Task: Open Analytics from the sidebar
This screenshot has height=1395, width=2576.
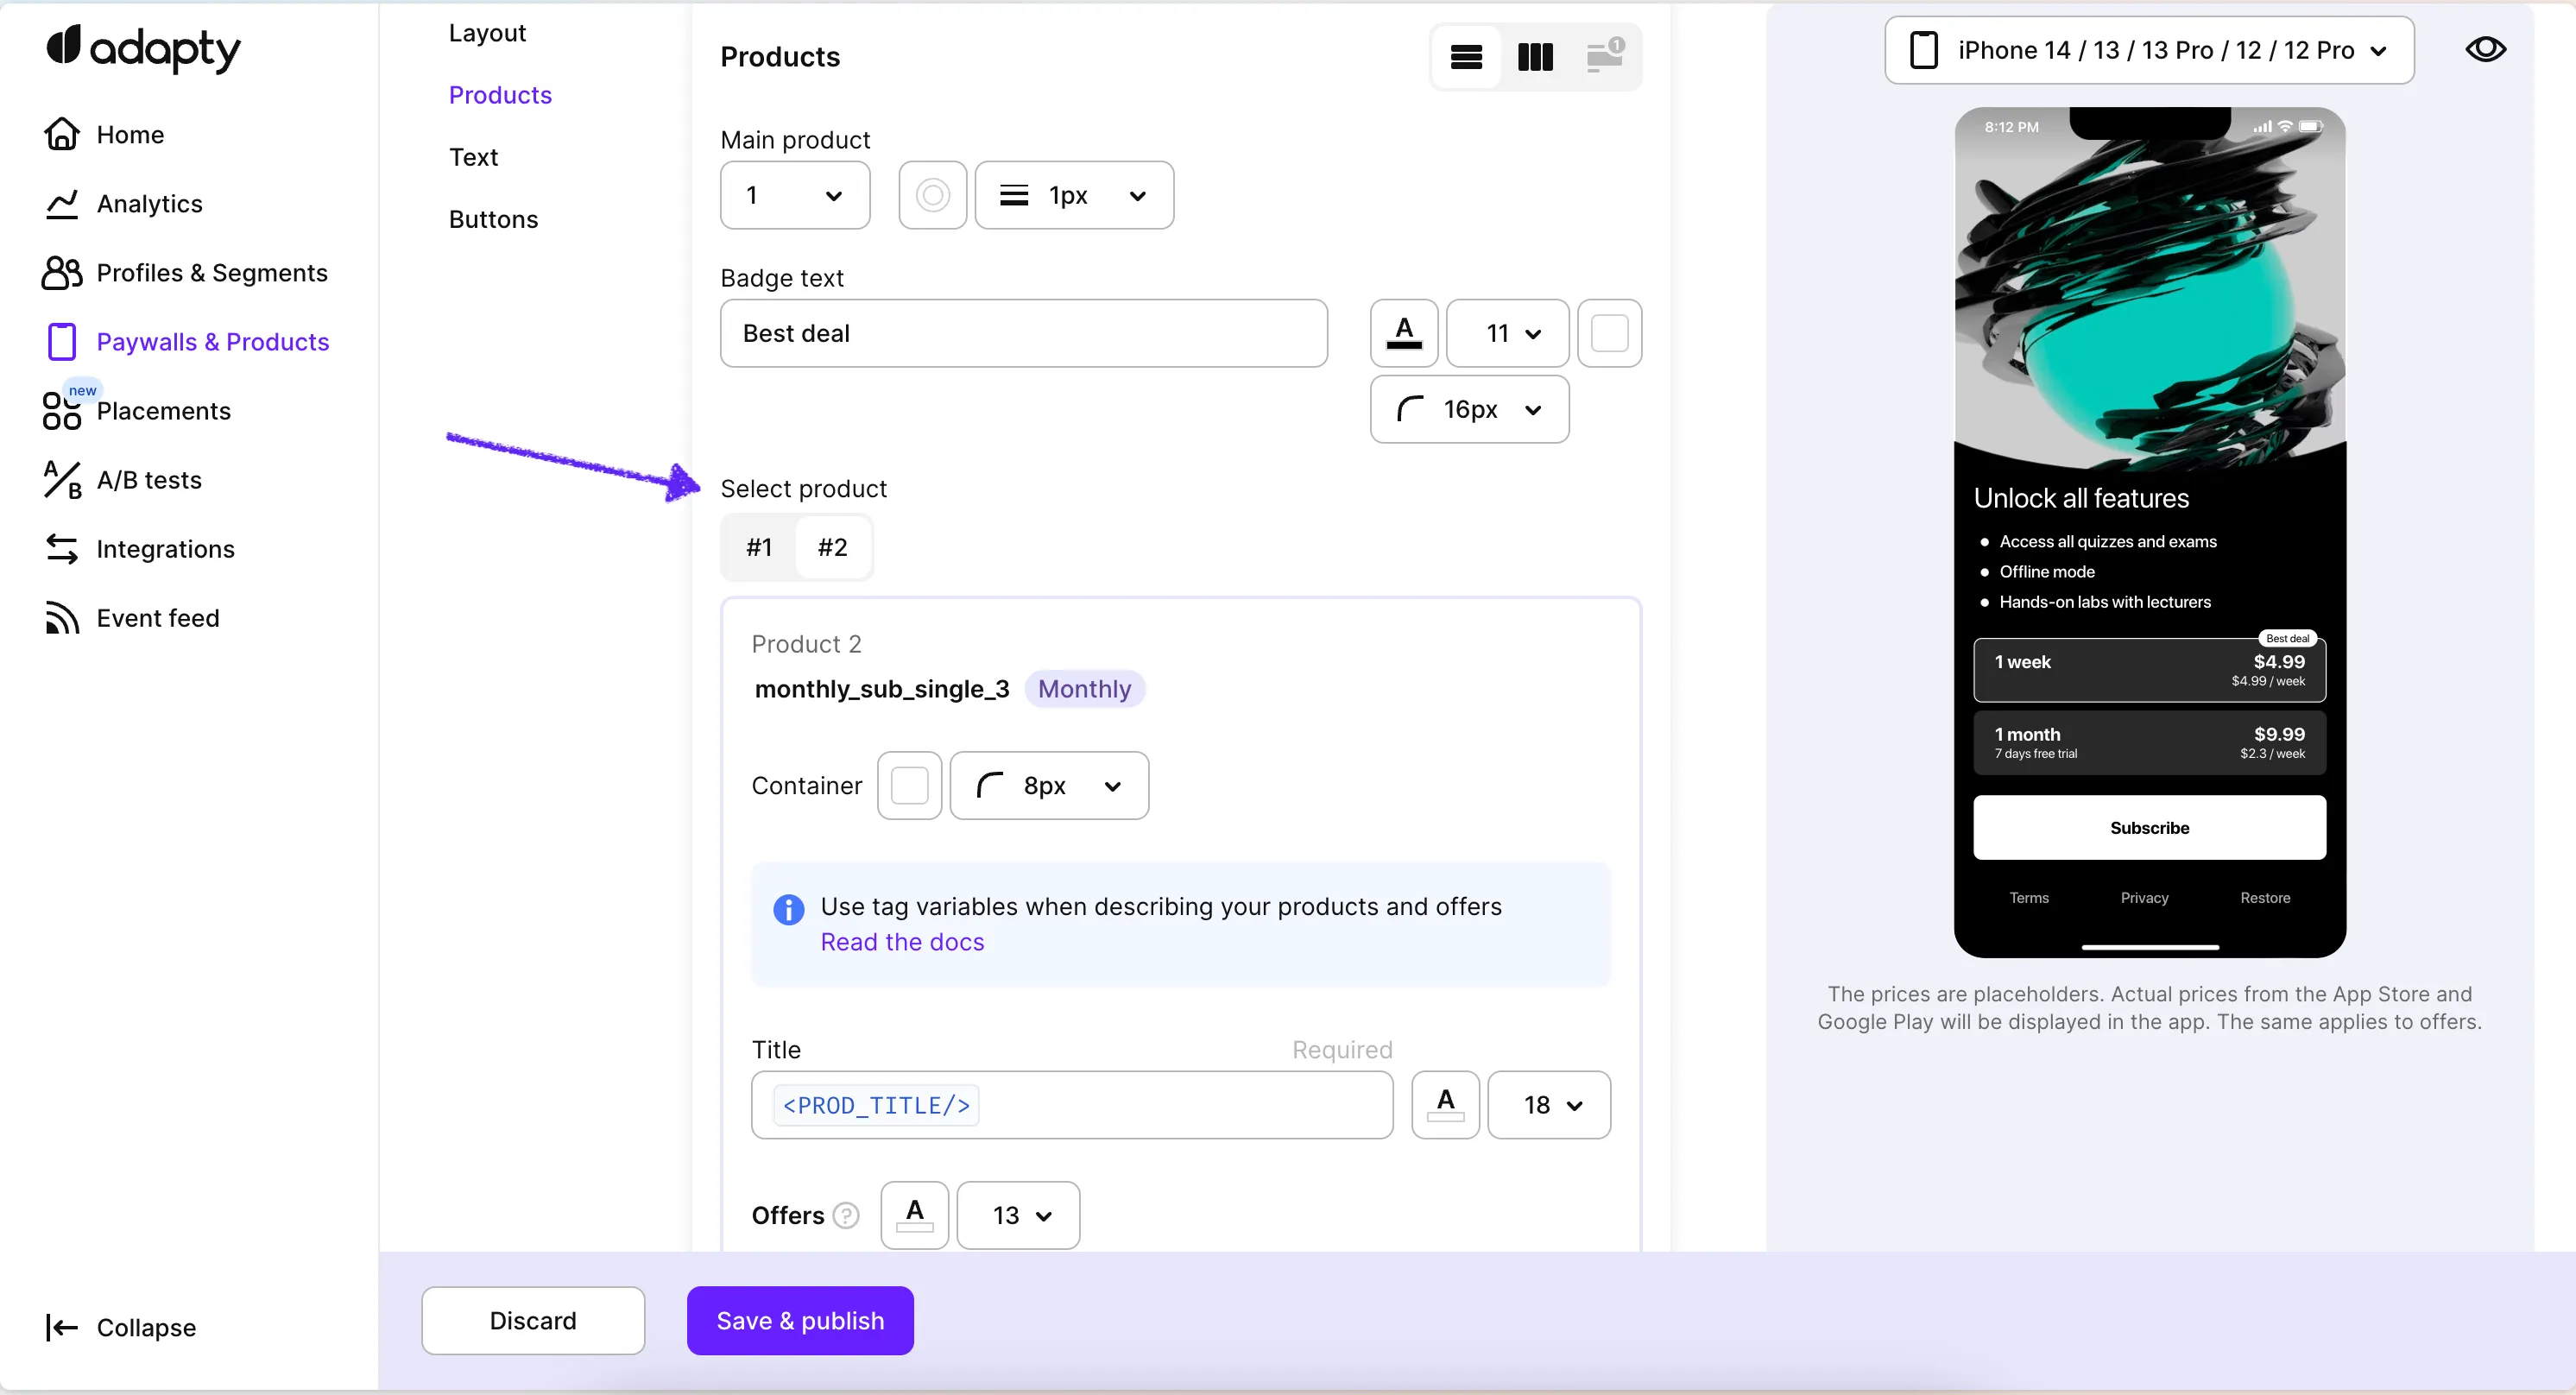Action: 149,204
